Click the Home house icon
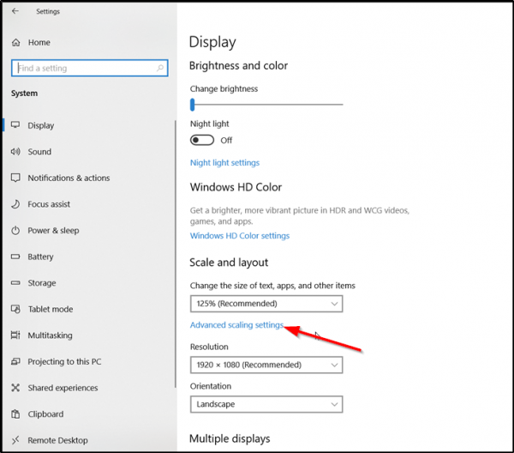The width and height of the screenshot is (514, 453). pyautogui.click(x=15, y=42)
